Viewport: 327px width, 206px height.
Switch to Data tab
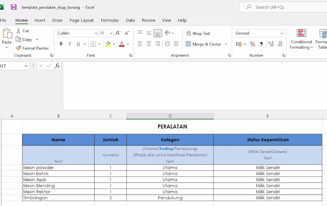[x=130, y=20]
